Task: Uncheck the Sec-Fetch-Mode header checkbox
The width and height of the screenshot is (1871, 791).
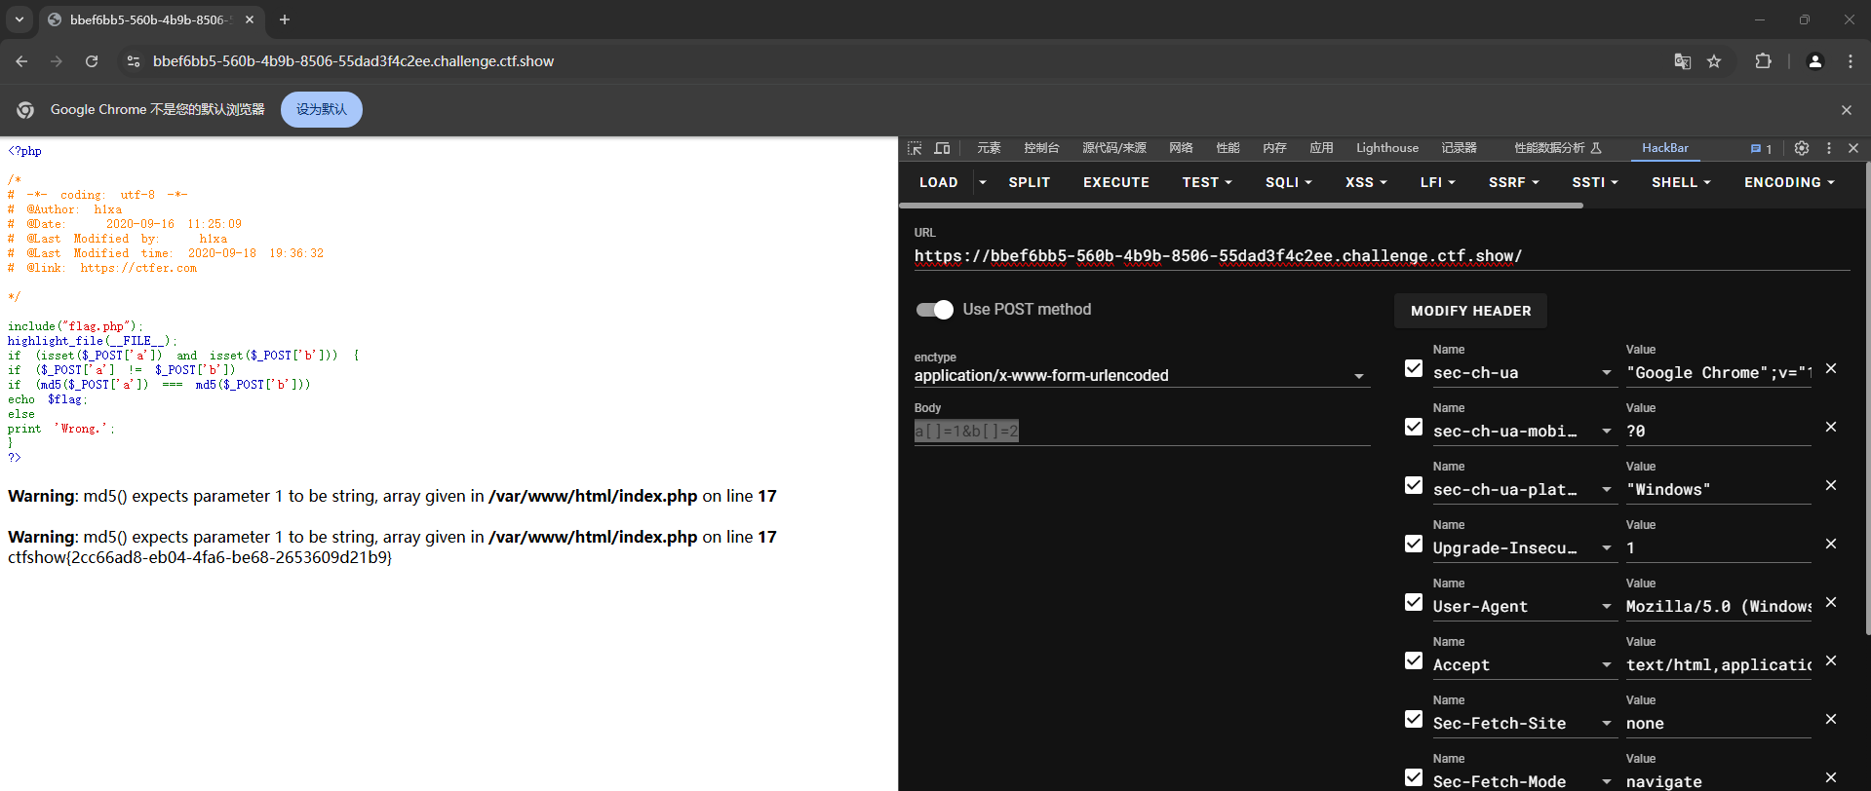Action: click(x=1414, y=777)
